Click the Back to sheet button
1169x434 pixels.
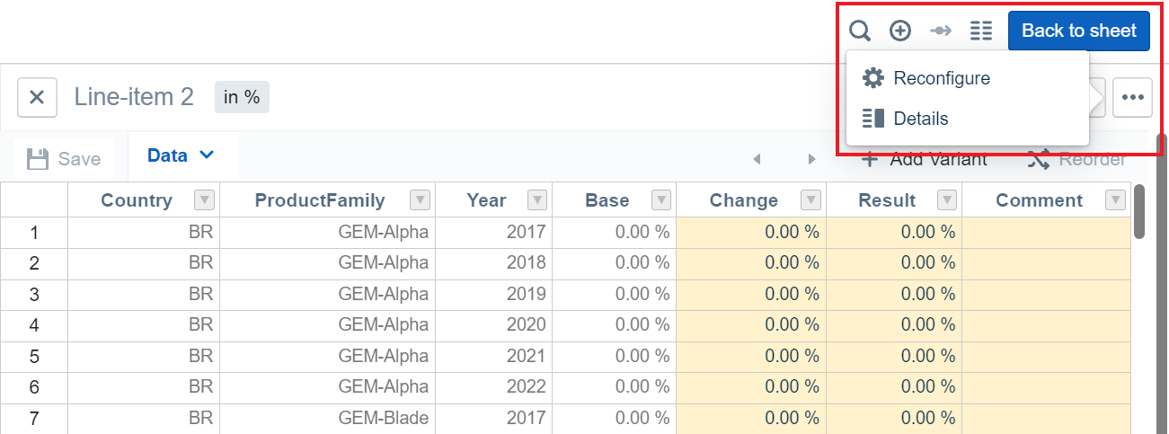[1078, 31]
